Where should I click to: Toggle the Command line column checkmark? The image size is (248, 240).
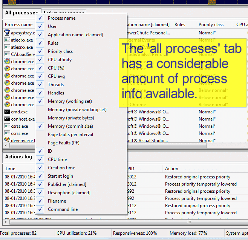click(x=40, y=209)
